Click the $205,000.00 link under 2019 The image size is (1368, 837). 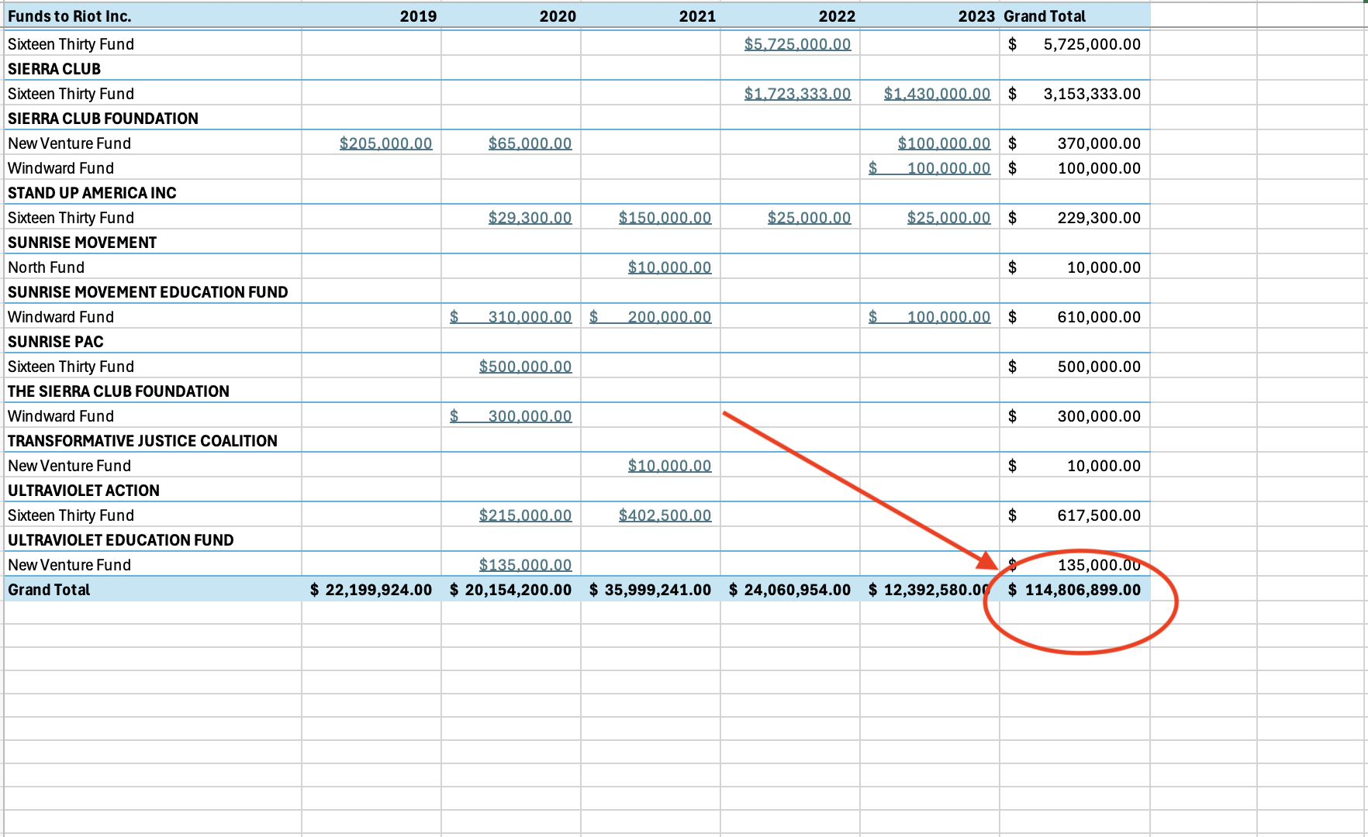385,143
